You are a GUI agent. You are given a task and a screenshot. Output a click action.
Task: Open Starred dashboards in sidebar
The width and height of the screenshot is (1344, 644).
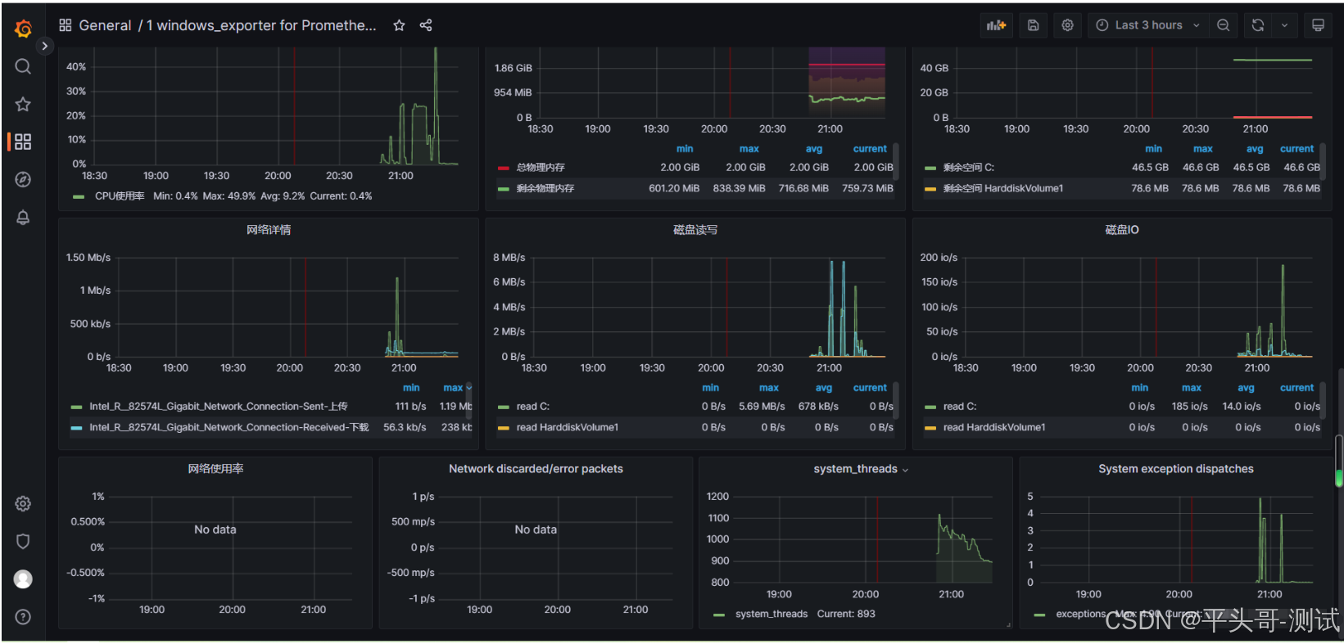pos(23,104)
